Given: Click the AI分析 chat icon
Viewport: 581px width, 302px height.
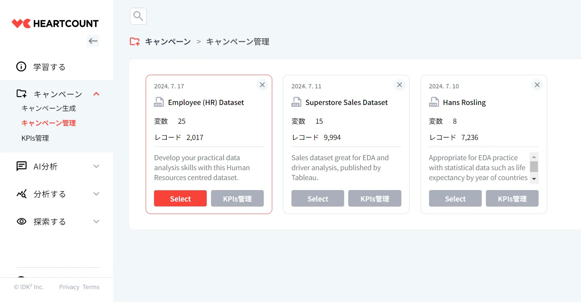Looking at the screenshot, I should tap(21, 166).
